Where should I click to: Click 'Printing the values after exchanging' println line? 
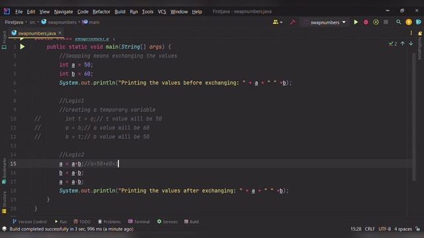pos(174,190)
